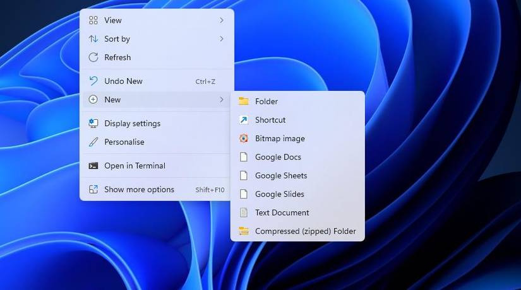Click the Text Document notepad icon
Viewport: 521px width, 290px height.
coord(244,212)
